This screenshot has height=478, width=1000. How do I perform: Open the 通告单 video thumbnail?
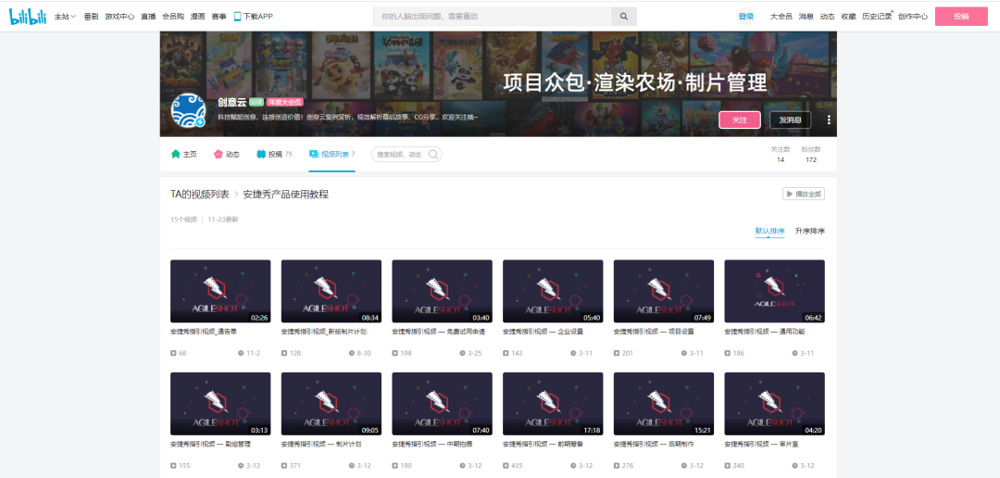pos(220,291)
